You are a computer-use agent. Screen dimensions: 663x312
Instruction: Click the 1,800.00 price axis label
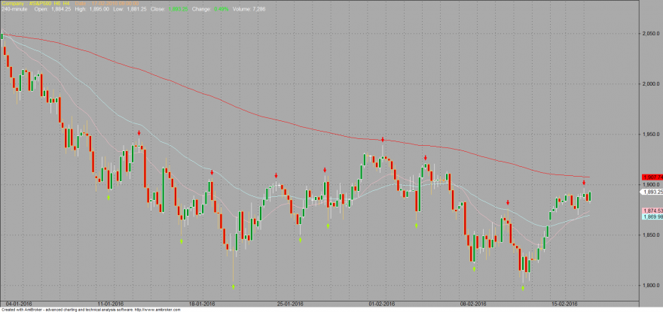tap(651, 285)
